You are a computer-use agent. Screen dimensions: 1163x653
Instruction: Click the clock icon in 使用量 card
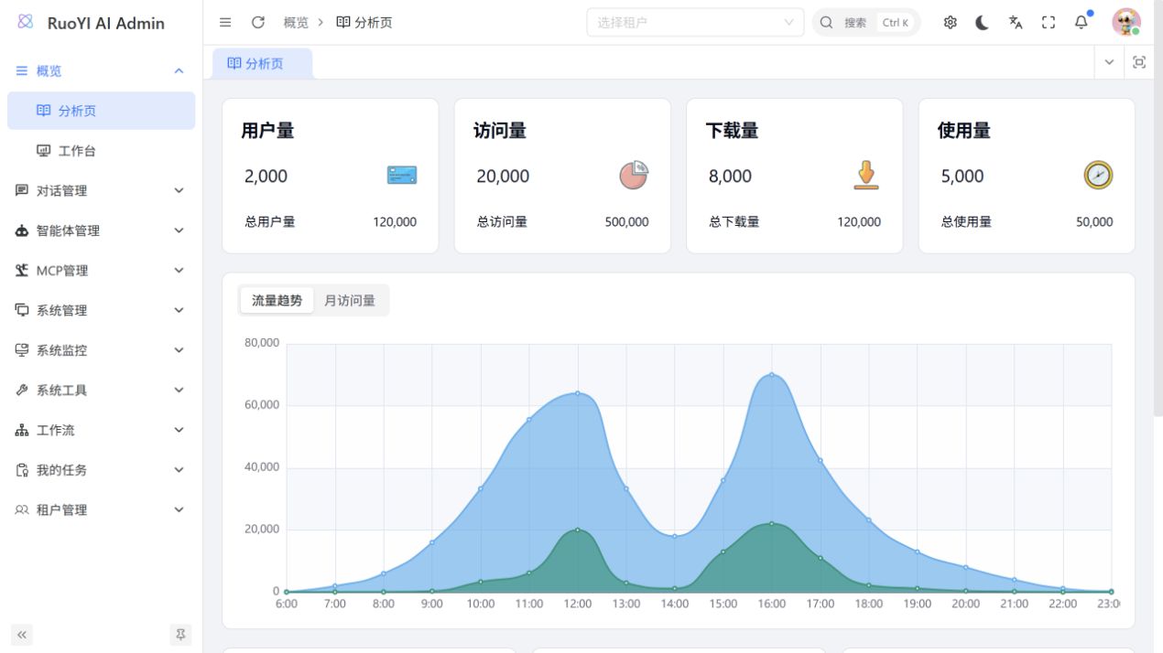point(1098,175)
